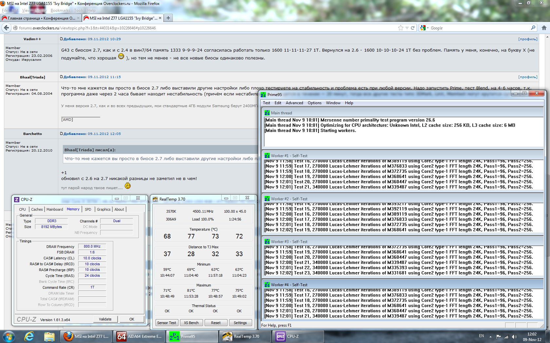This screenshot has height=343, width=550.
Task: Expand the Google search engine dropdown
Action: coord(424,28)
